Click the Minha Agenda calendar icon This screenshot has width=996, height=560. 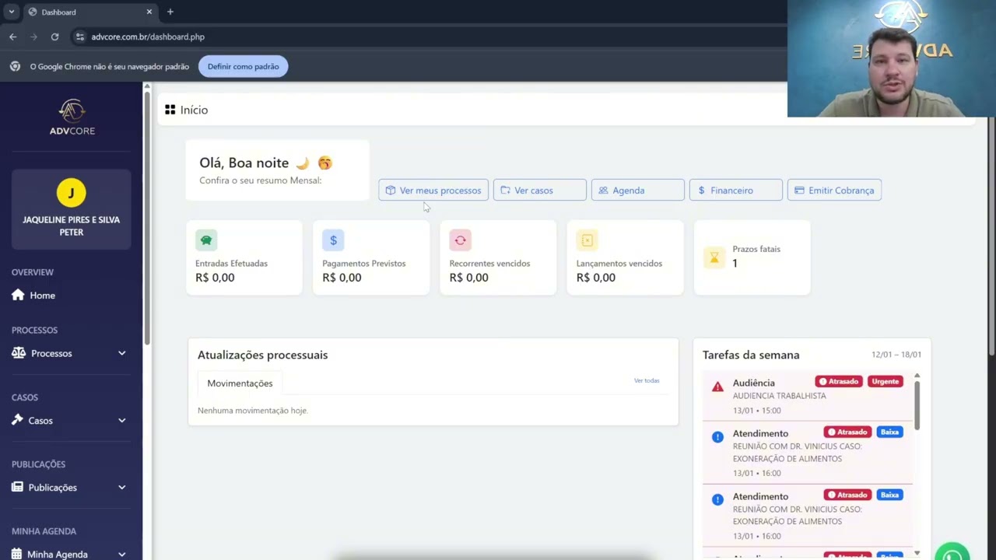16,554
